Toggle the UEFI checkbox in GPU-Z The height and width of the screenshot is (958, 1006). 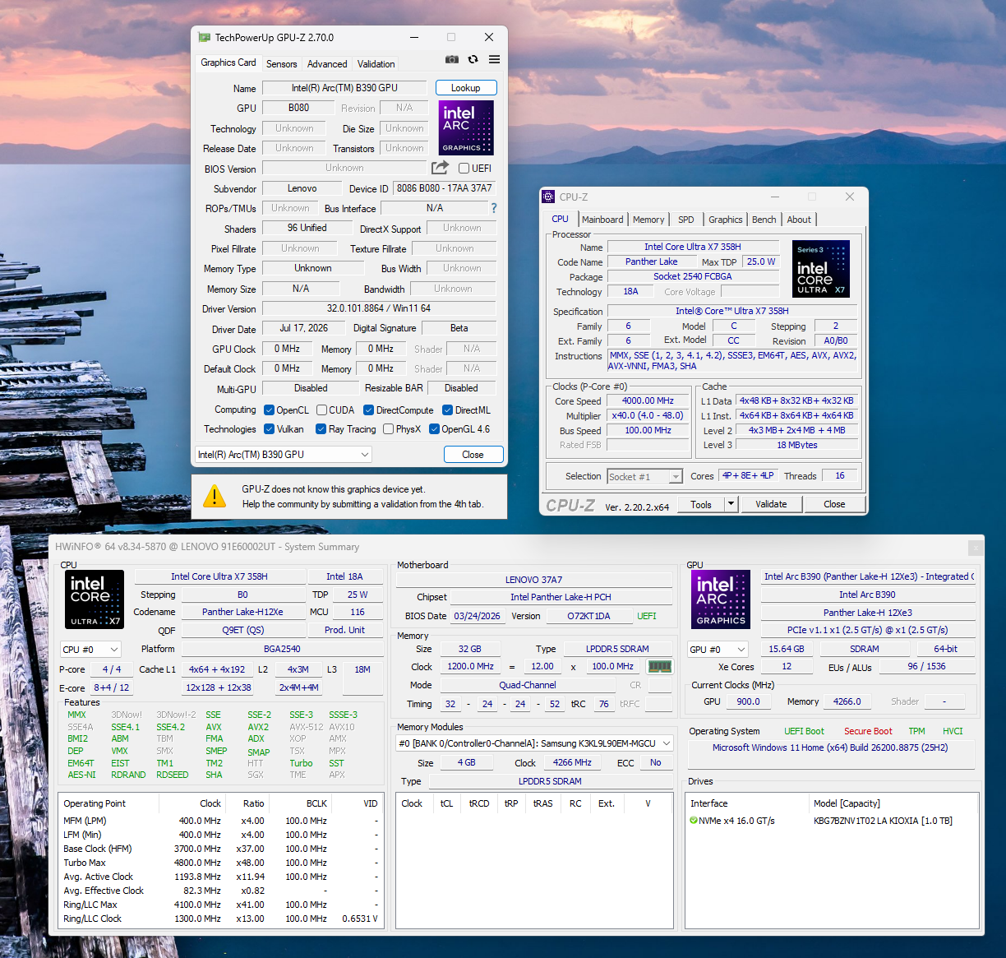point(464,169)
